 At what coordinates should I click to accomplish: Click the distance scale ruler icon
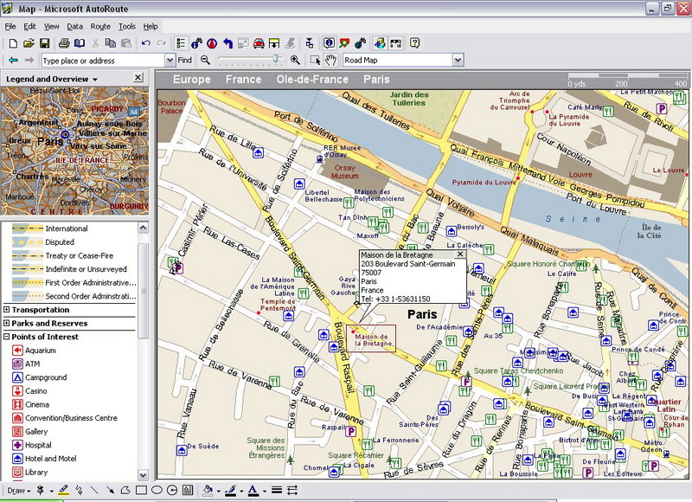[395, 43]
